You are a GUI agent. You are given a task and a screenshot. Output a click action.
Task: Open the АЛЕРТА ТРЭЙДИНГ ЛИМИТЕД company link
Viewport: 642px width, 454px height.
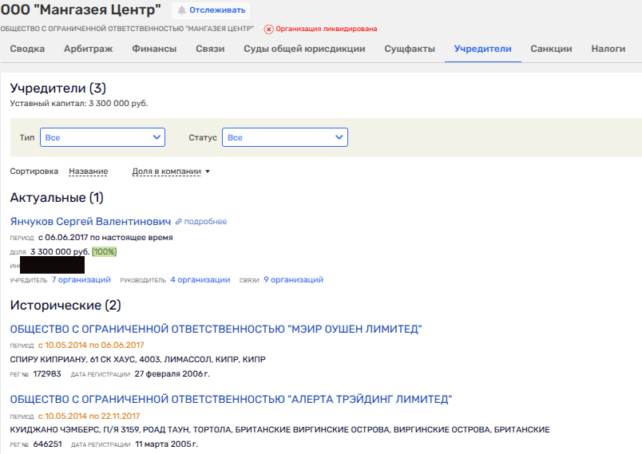(231, 399)
